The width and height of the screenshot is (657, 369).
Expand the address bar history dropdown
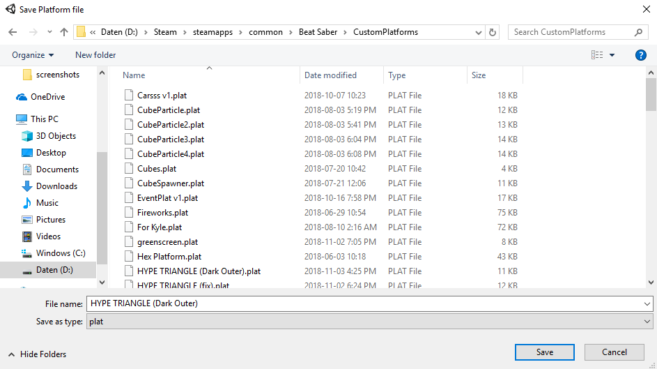click(x=479, y=32)
